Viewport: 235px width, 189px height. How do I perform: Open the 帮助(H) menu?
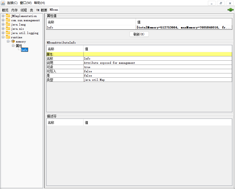39,3
